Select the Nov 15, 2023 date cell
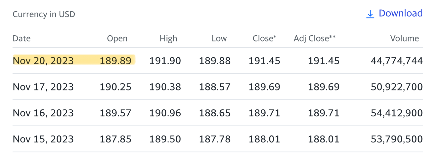 (x=43, y=139)
